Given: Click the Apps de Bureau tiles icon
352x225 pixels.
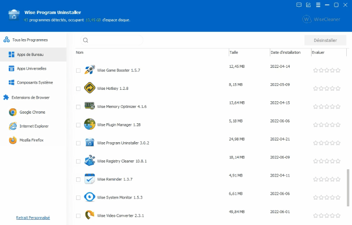Looking at the screenshot, I should tap(11, 54).
